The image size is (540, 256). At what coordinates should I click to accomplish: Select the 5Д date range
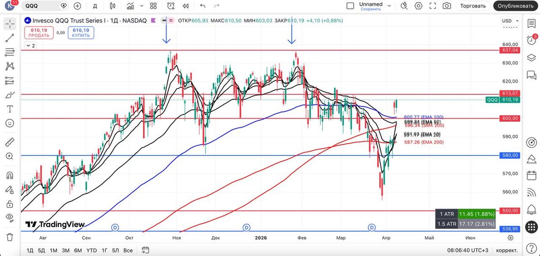click(x=41, y=250)
